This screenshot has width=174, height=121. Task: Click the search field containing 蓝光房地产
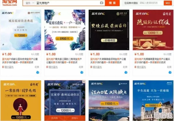tap(68, 3)
